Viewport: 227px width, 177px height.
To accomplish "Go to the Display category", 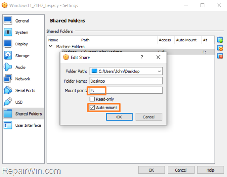I will click(x=22, y=44).
